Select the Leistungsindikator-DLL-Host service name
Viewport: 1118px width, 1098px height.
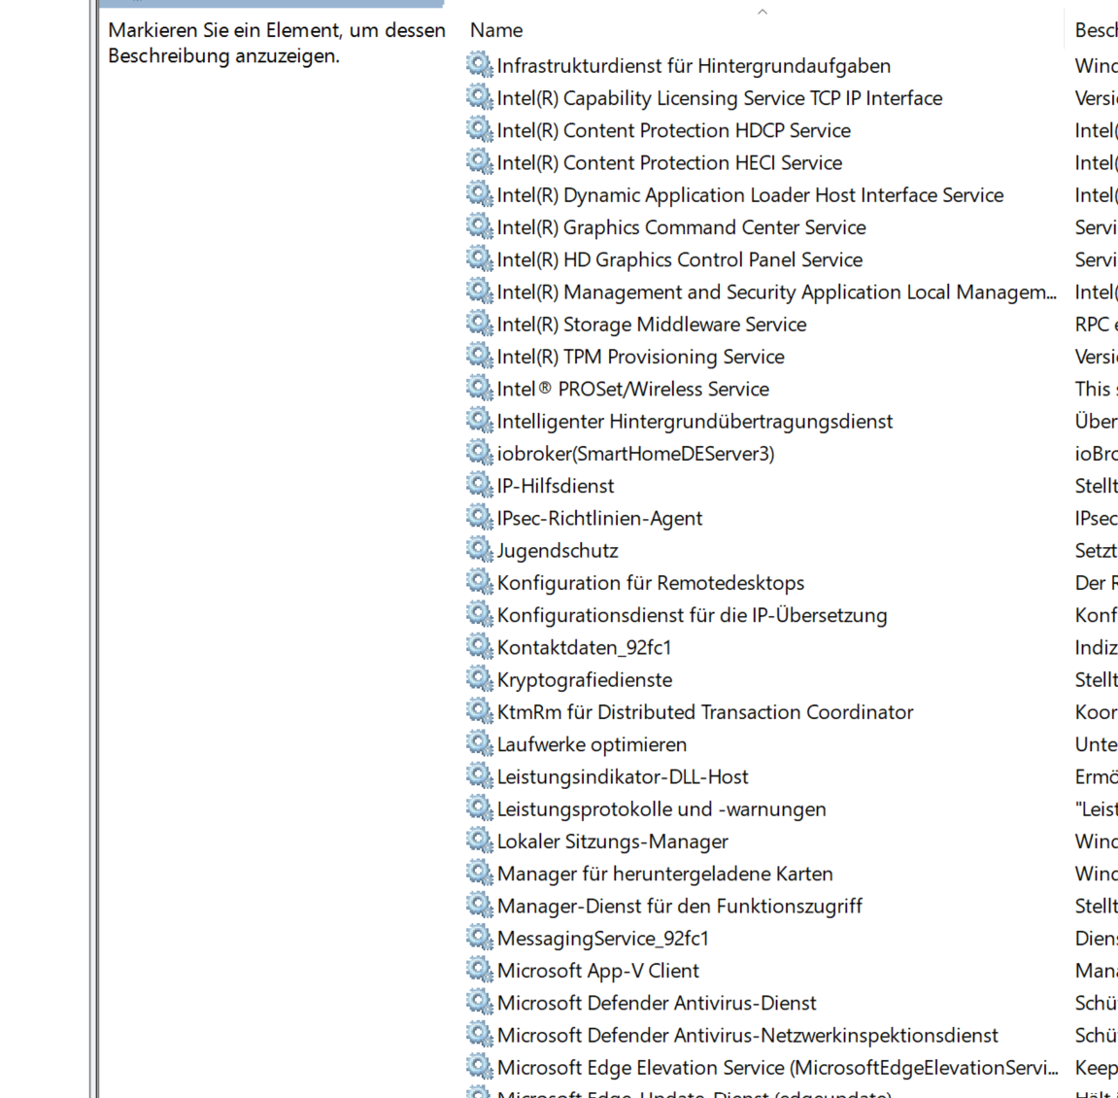(x=623, y=776)
